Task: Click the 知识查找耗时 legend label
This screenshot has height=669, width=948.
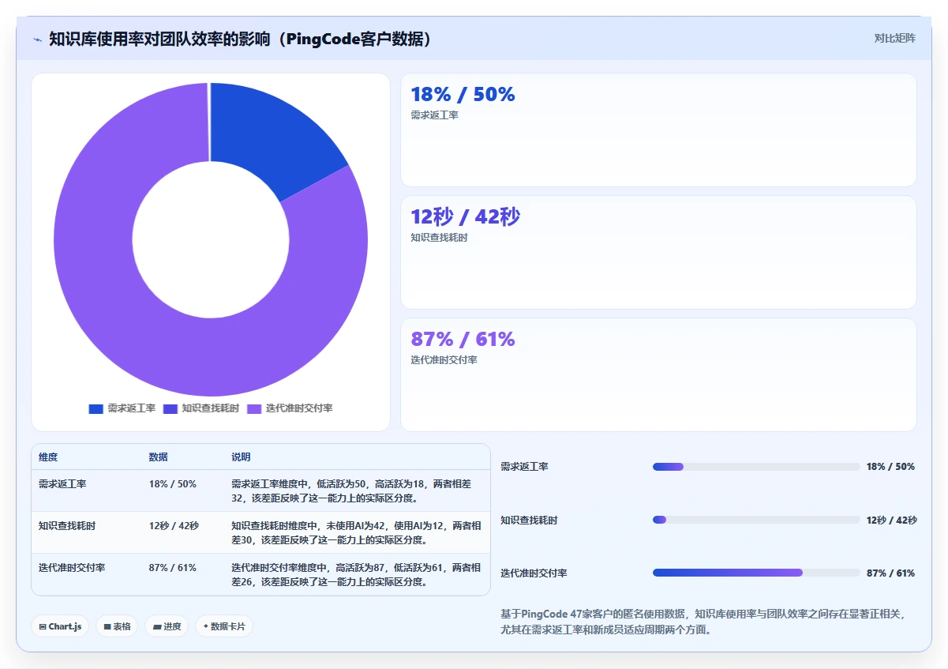Action: click(x=210, y=408)
